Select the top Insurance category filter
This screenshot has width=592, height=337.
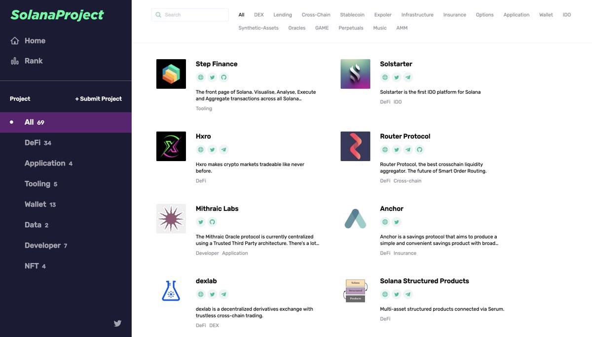click(x=455, y=15)
